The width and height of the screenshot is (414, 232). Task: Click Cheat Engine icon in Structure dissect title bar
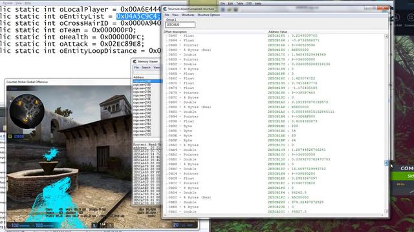(165, 9)
